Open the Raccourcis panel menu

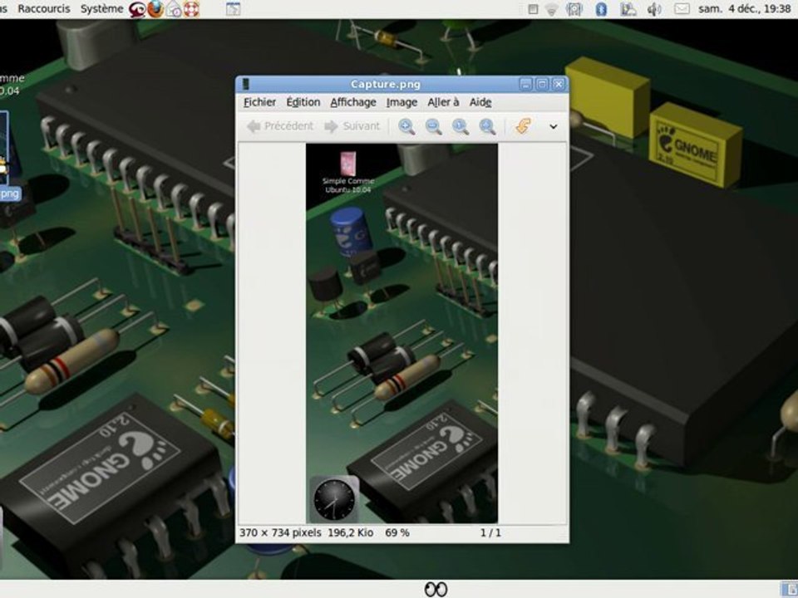[44, 8]
